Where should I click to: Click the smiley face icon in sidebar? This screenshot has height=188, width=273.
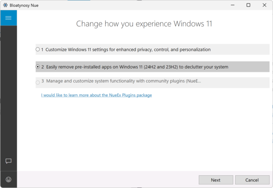pos(9,179)
